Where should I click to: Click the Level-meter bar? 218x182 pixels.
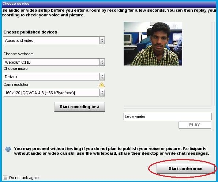168,116
